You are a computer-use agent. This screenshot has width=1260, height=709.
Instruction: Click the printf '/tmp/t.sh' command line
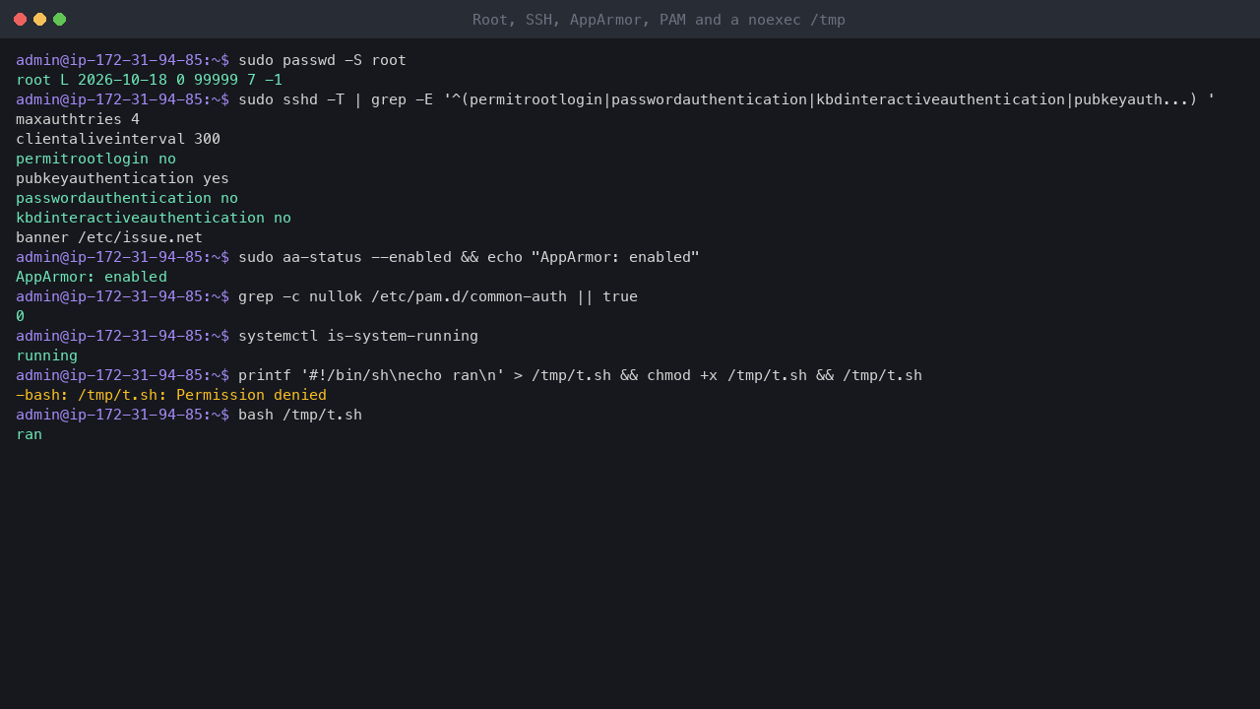[580, 375]
